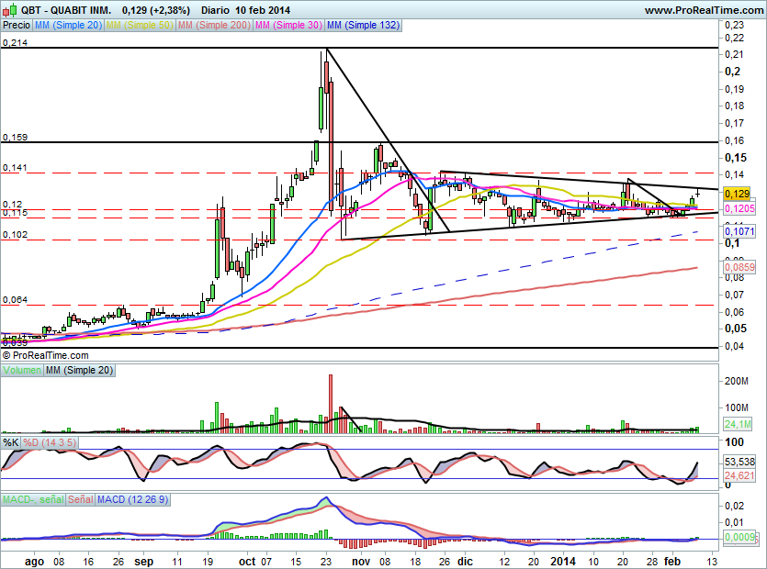Select the MM (Simple 30) label
The image size is (767, 569).
[288, 25]
